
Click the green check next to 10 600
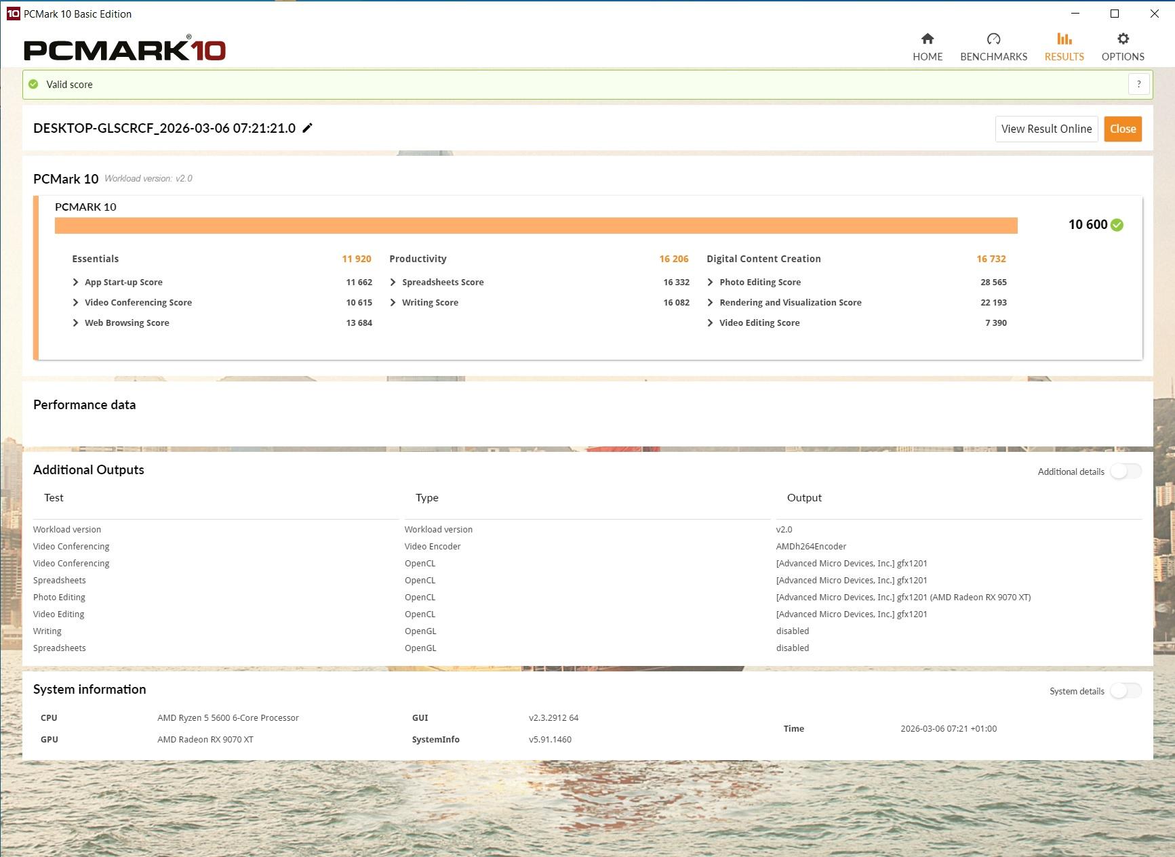pos(1117,225)
